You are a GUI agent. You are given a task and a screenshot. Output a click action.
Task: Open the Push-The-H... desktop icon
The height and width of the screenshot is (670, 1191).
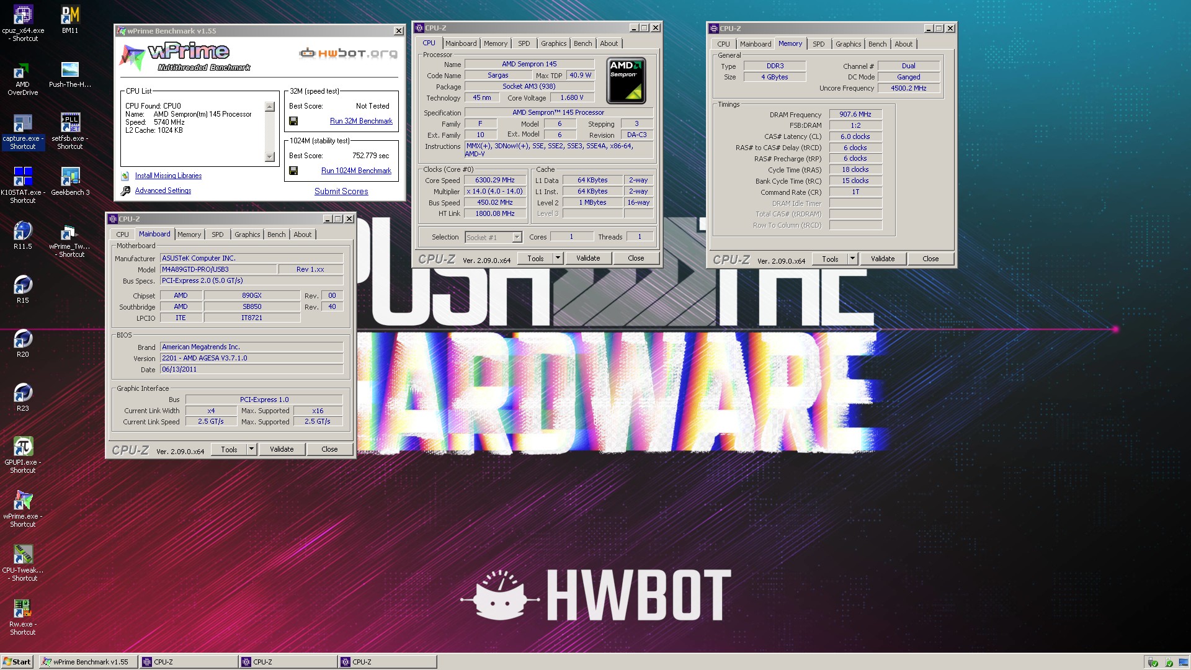pyautogui.click(x=70, y=69)
